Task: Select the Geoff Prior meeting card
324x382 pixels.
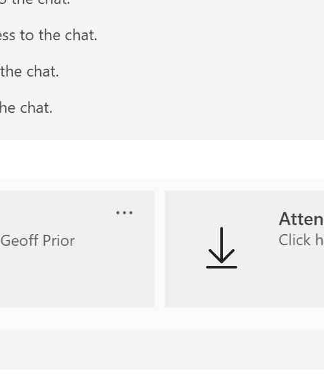Action: pyautogui.click(x=77, y=249)
